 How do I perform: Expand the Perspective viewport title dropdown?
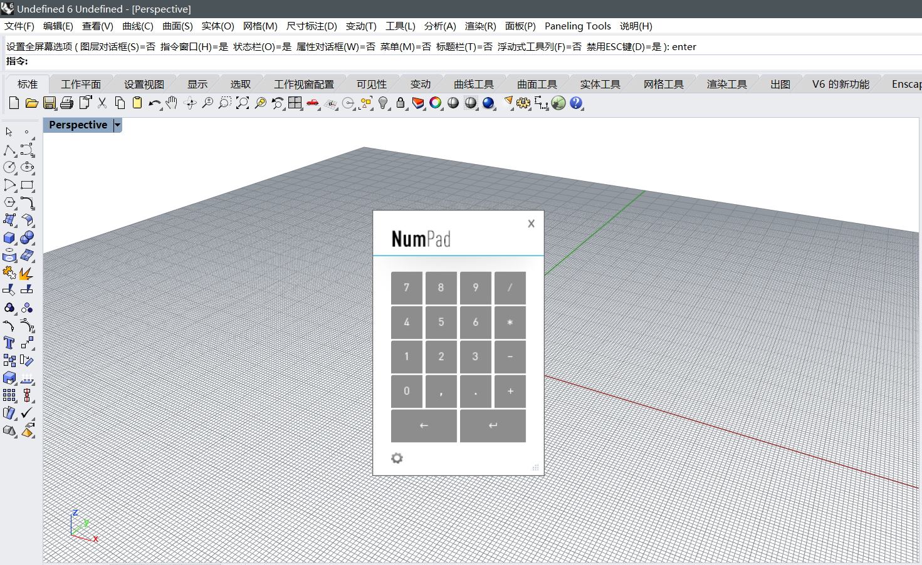(117, 125)
